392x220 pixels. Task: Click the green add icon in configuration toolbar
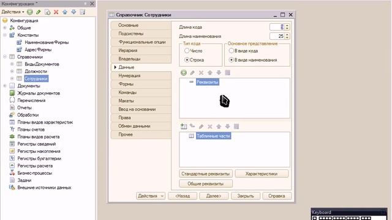tap(30, 12)
